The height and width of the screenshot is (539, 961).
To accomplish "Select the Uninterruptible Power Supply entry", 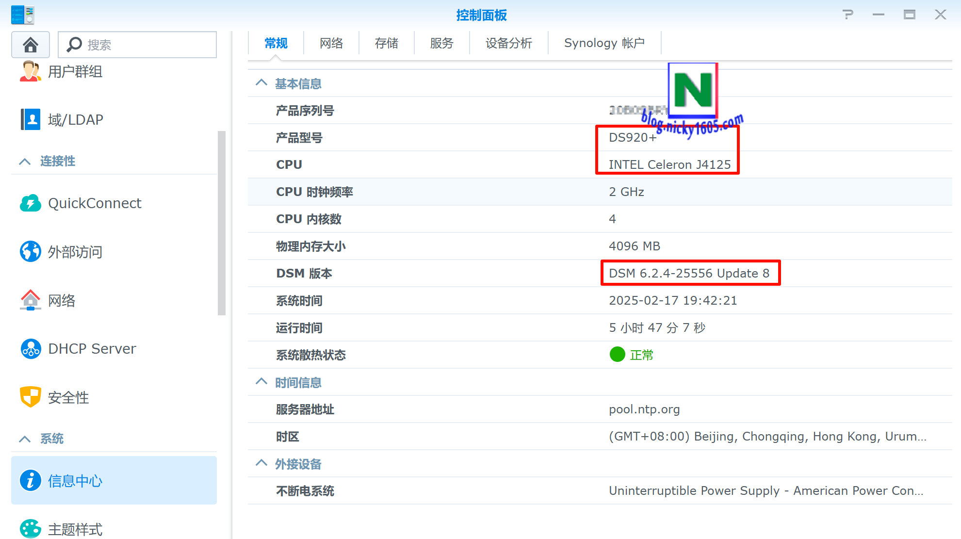I will 766,490.
